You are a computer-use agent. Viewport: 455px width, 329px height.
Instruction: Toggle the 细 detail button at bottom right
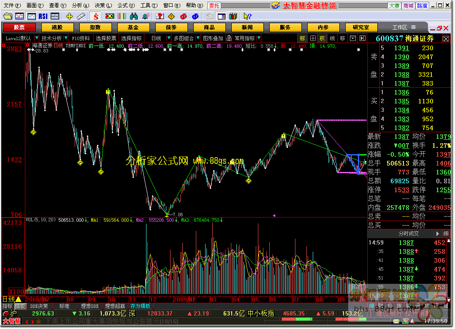click(371, 305)
